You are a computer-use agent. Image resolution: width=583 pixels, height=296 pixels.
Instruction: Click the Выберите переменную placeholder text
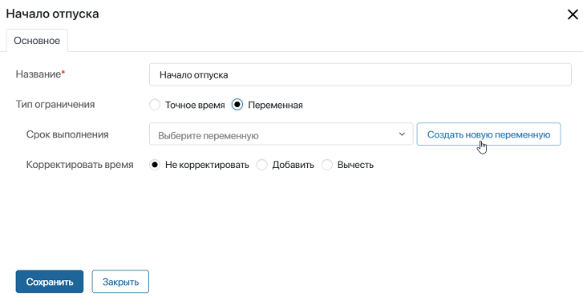209,136
